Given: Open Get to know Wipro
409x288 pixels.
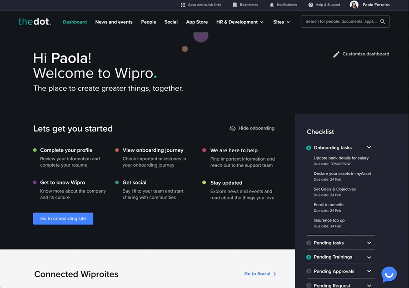Looking at the screenshot, I should 63,183.
